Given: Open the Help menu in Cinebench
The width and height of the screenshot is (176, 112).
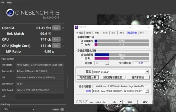Looking at the screenshot, I should (x=10, y=3).
